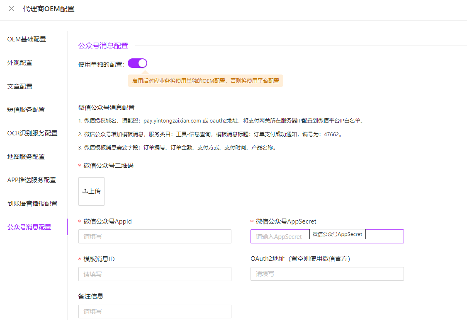Click the 微信公众号AppSecret tooltip popup
The width and height of the screenshot is (467, 320).
337,234
